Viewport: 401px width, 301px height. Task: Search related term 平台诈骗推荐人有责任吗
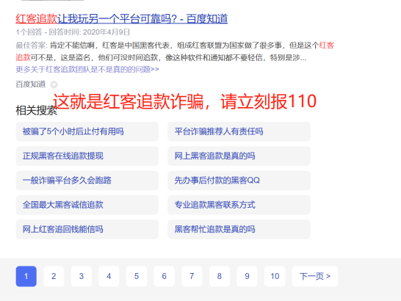tap(239, 131)
